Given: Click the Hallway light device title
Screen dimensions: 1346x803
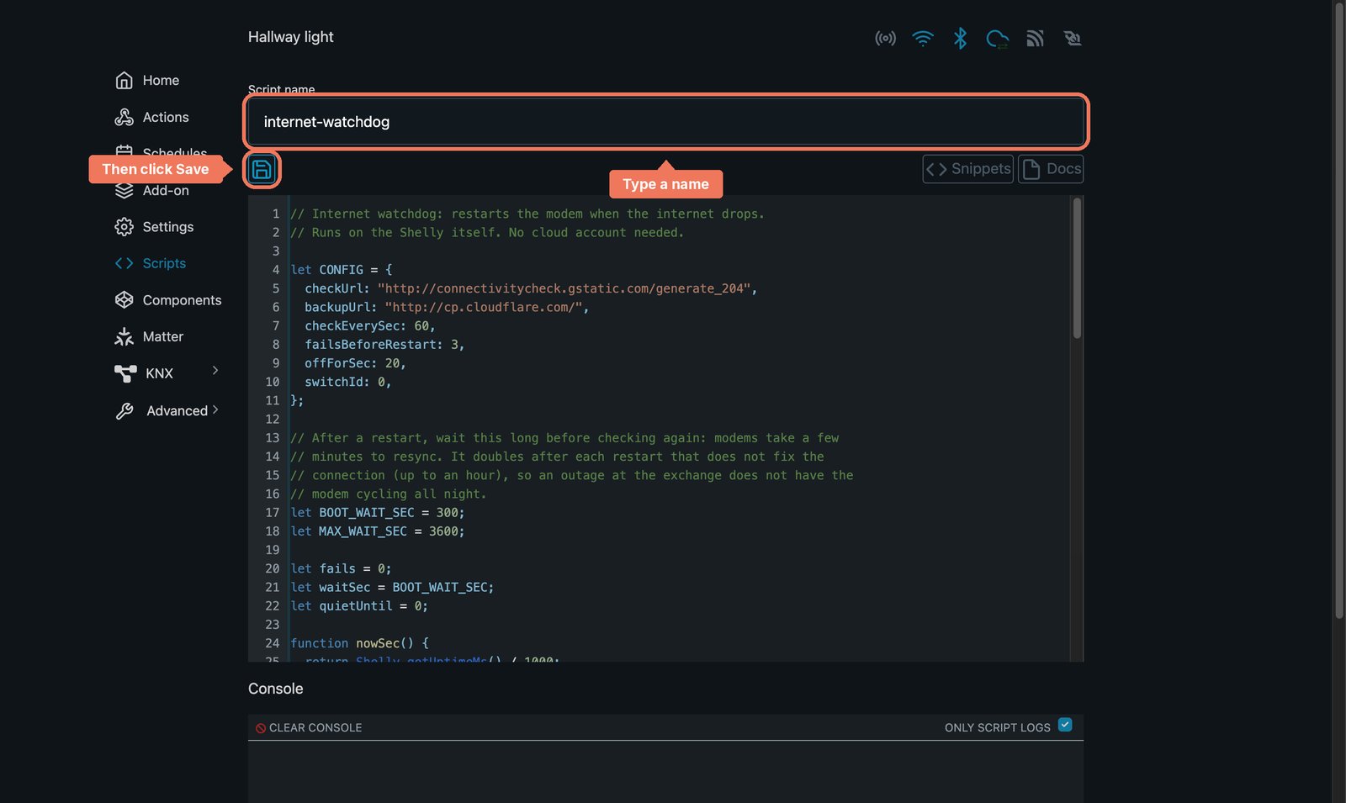Looking at the screenshot, I should click(290, 37).
